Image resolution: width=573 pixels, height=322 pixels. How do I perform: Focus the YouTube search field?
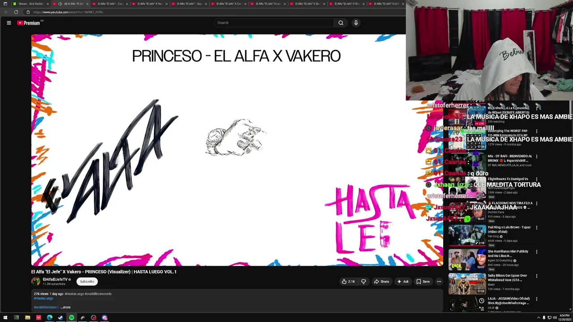point(274,23)
